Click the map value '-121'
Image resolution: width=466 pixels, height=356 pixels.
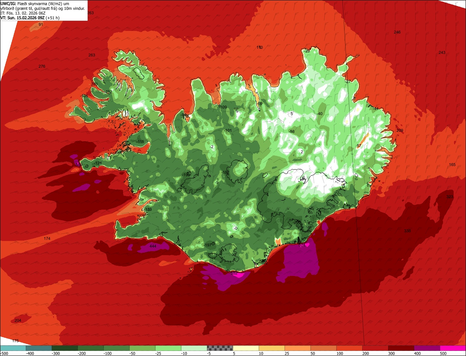[x=98, y=163]
